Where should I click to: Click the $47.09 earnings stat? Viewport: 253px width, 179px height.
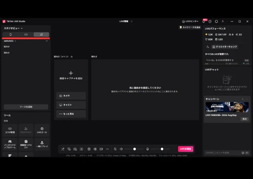tap(221, 35)
